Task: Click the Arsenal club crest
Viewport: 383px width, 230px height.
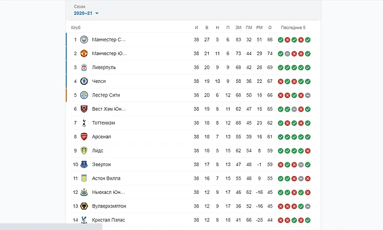Action: pyautogui.click(x=84, y=137)
